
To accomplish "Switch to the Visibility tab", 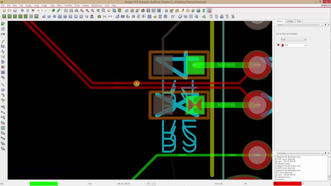I will (x=290, y=21).
